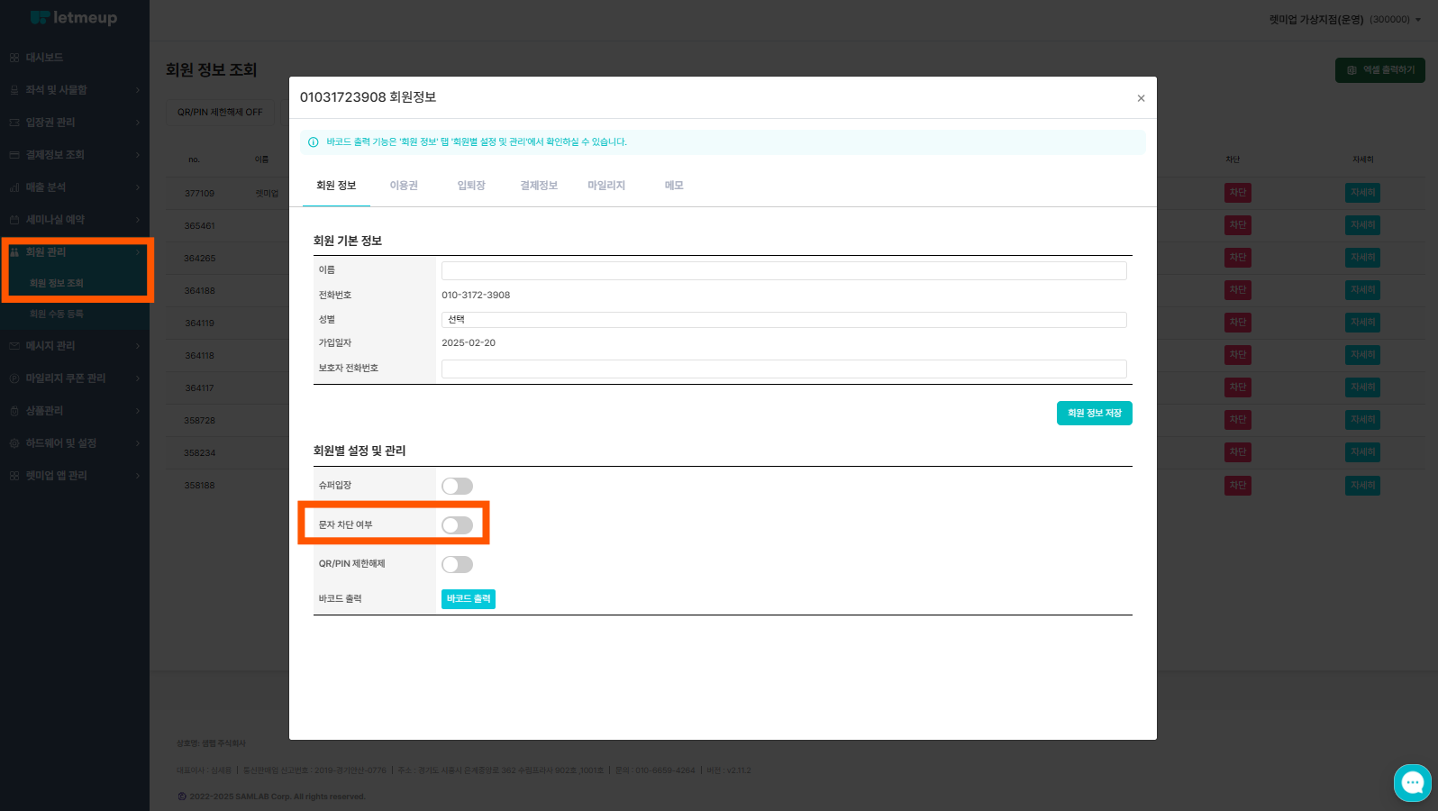Open the 성별 selection dropdown
Screen dimensions: 1438x811
pyautogui.click(x=783, y=320)
